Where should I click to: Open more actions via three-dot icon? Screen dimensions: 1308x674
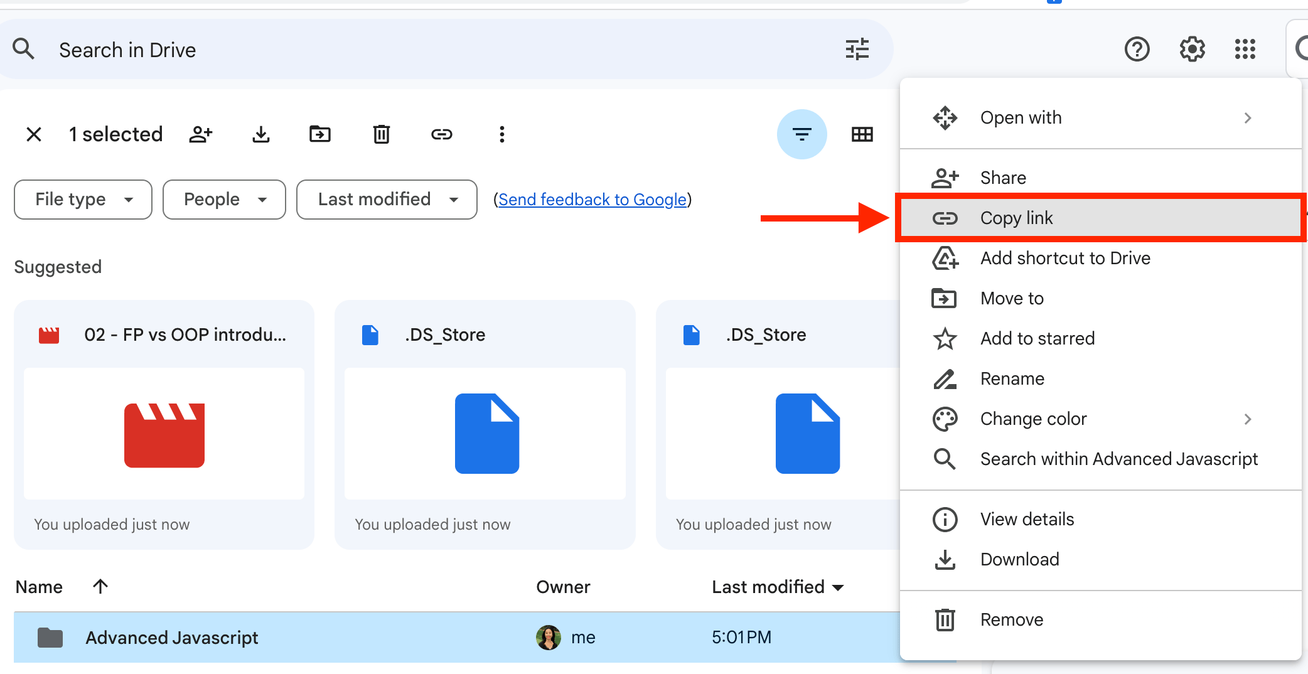[x=501, y=134]
